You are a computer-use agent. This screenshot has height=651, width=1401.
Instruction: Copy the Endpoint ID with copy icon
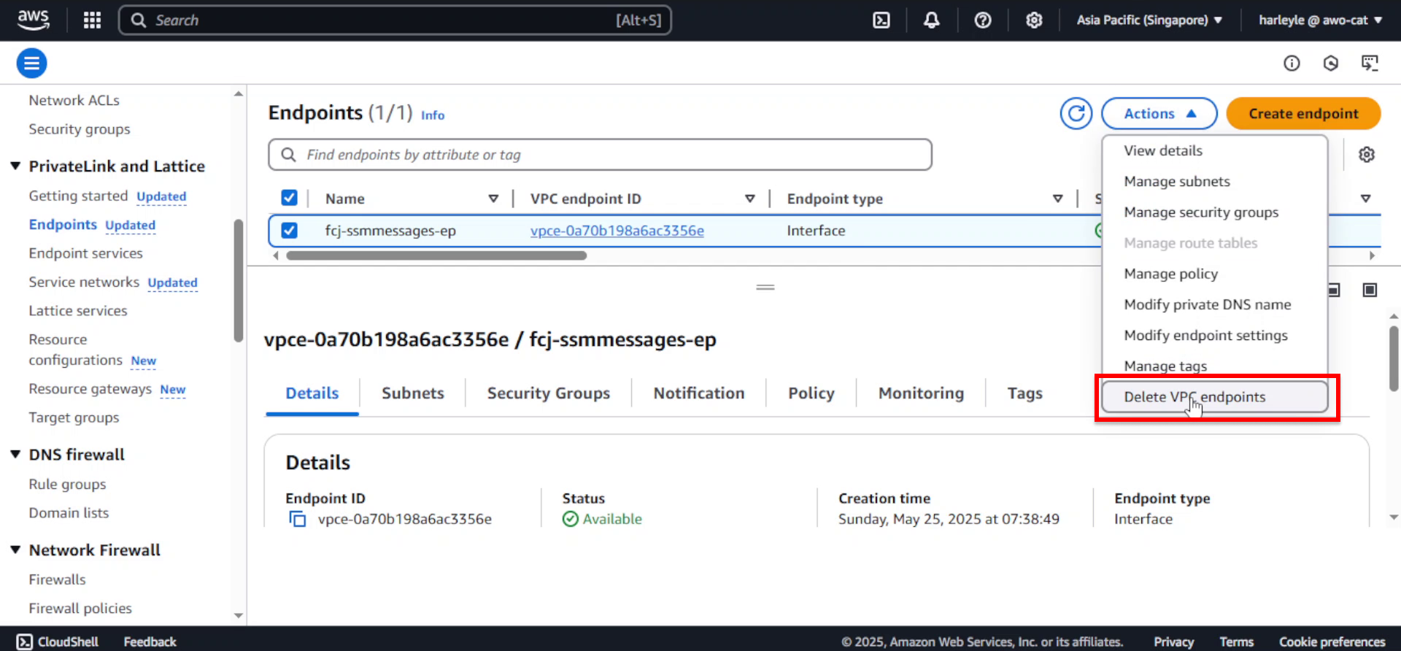pyautogui.click(x=297, y=519)
